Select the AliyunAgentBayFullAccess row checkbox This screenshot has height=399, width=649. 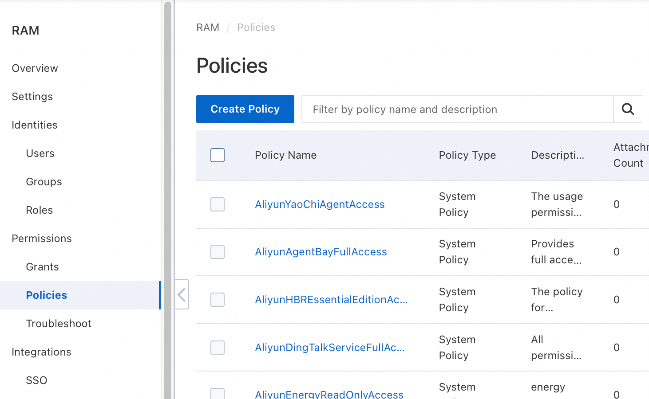click(x=218, y=252)
